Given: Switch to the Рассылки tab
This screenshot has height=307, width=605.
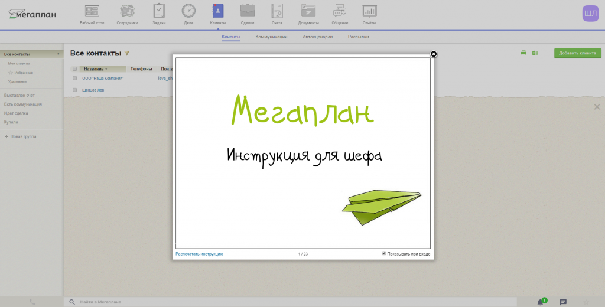Looking at the screenshot, I should [x=359, y=37].
